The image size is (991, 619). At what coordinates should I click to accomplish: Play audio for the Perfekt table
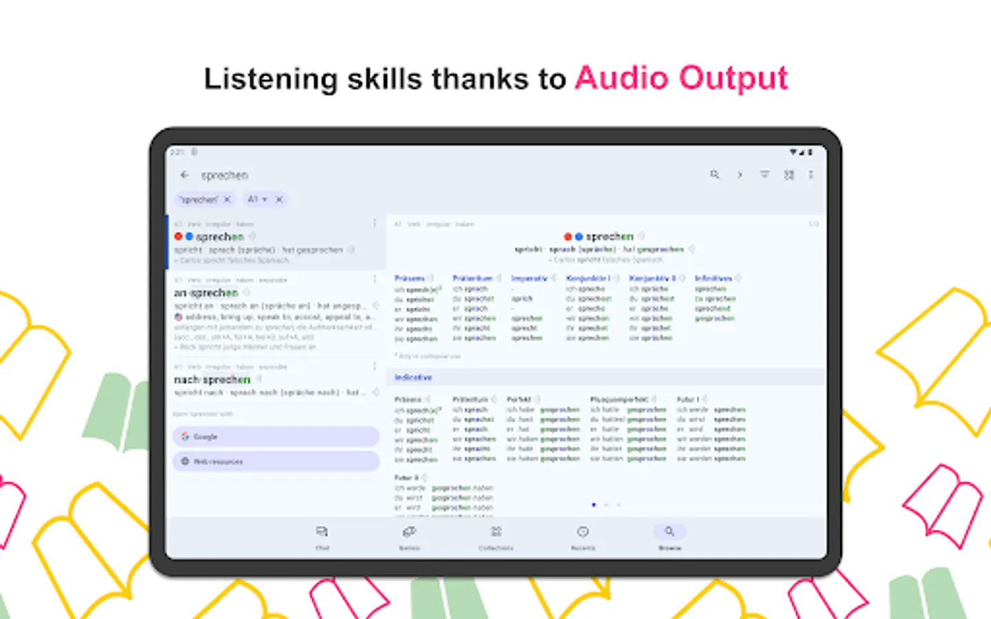pos(537,400)
